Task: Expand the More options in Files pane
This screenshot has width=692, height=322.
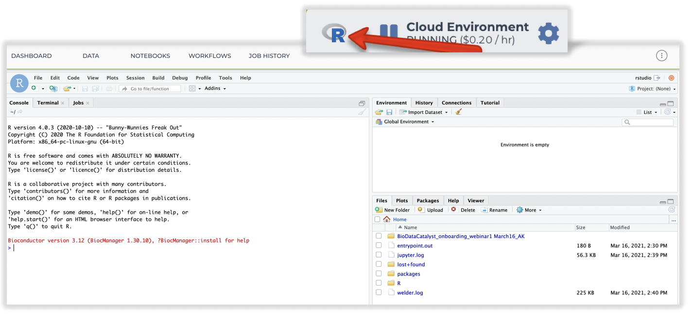Action: (x=529, y=210)
